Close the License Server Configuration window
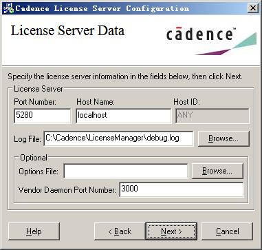The image size is (262, 250). (253, 8)
